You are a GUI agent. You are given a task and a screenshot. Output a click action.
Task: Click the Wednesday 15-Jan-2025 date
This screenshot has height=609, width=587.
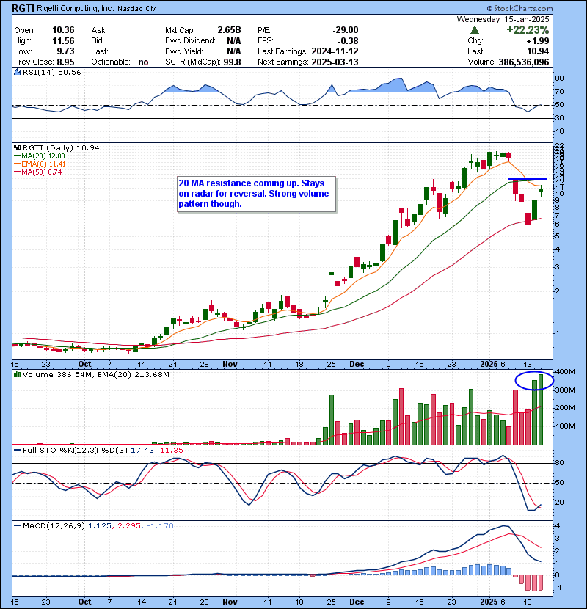tap(503, 19)
